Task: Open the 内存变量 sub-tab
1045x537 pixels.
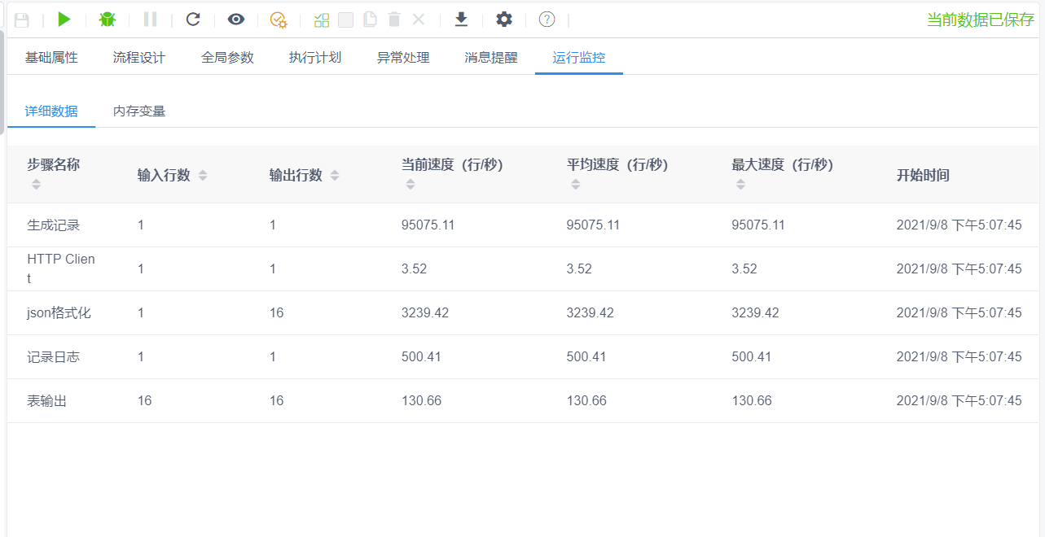Action: coord(139,111)
